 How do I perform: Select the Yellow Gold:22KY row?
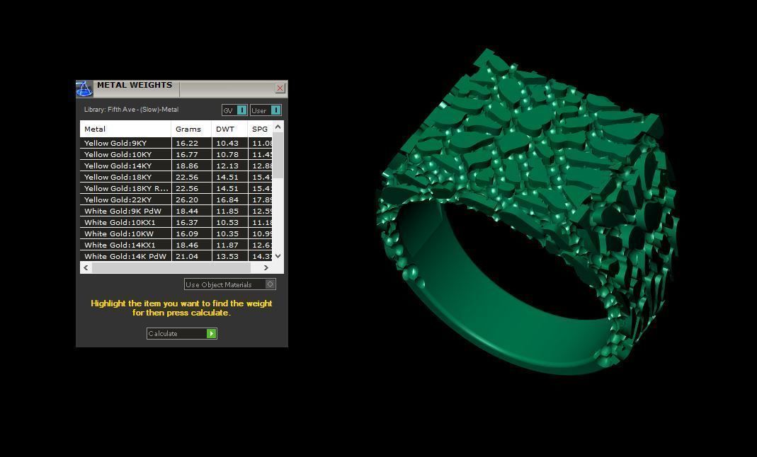pyautogui.click(x=176, y=199)
